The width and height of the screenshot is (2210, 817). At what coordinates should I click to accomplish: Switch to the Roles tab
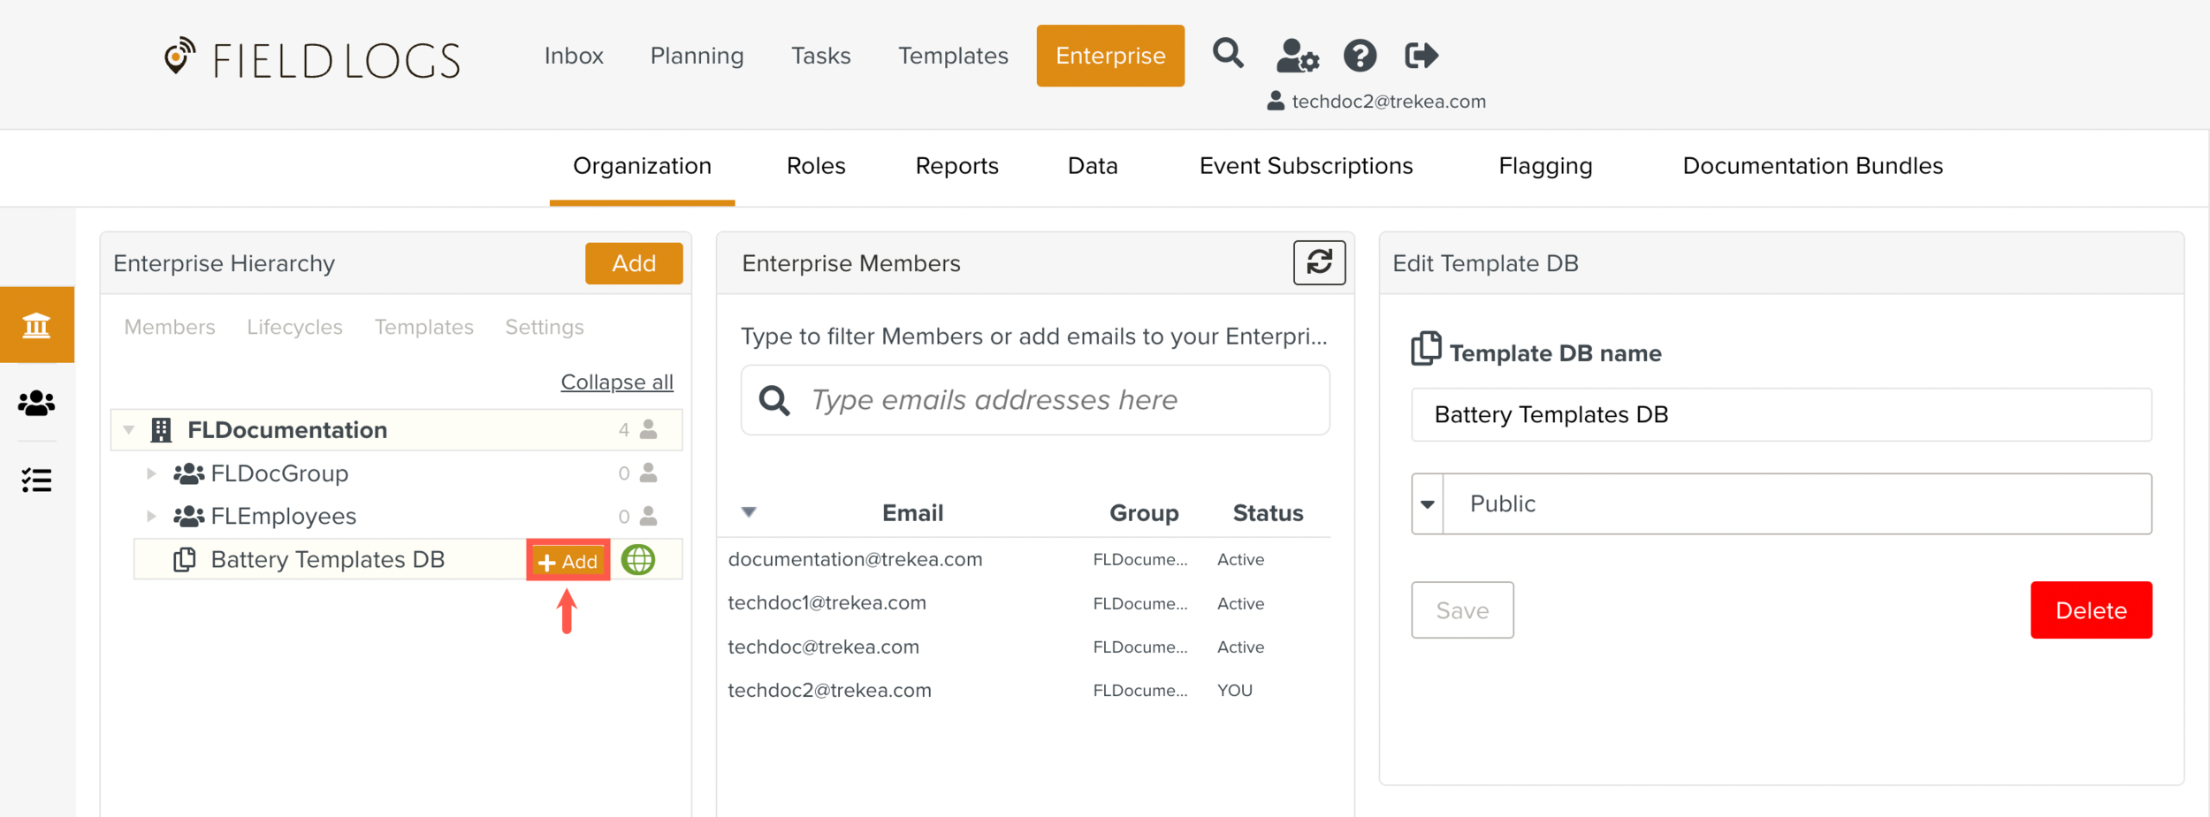tap(815, 166)
